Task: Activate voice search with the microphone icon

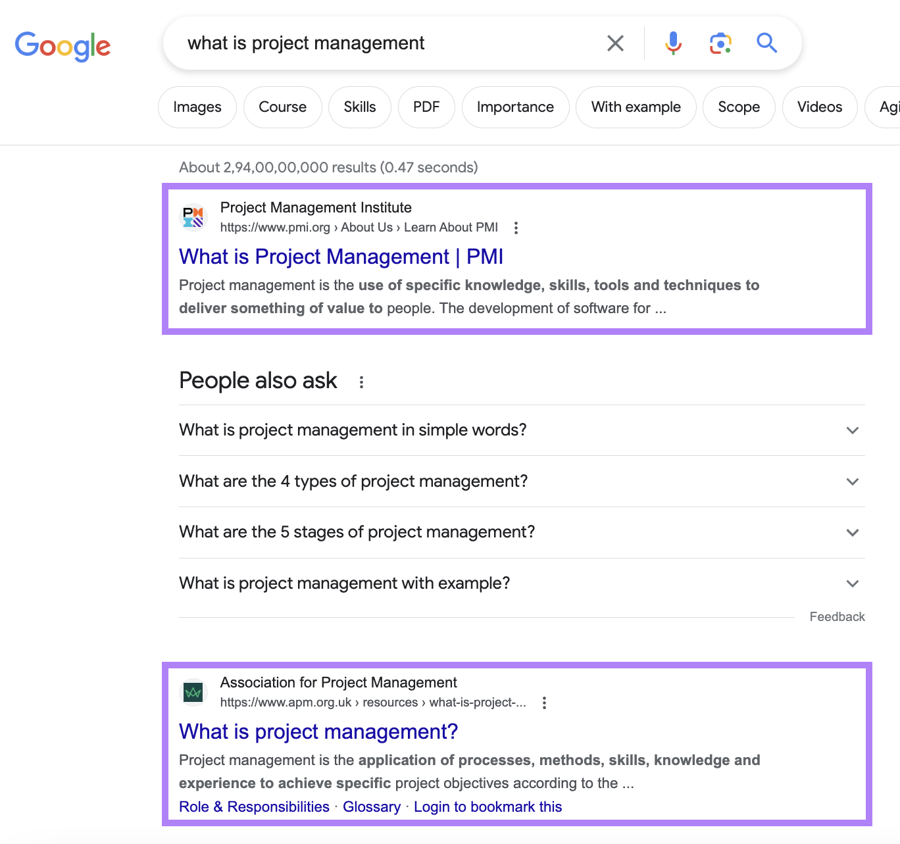Action: pos(672,43)
